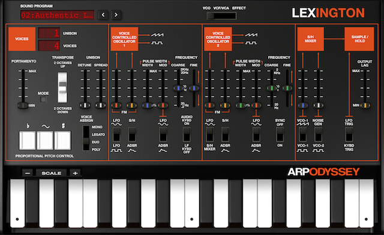Image resolution: width=384 pixels, height=235 pixels.
Task: Flip the TRANSPOSE octave switch
Action: click(x=62, y=87)
